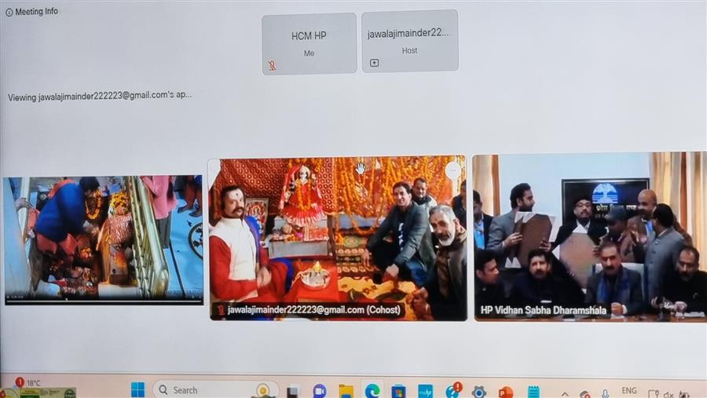707x398 pixels.
Task: Click the raised hand cursor icon
Action: 361,169
